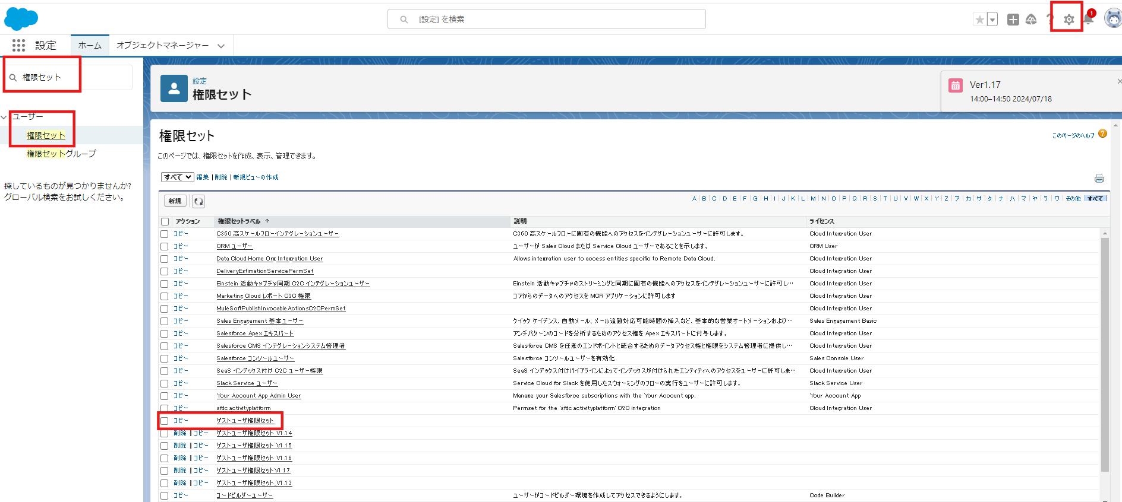Open 権限セットグループ in the sidebar
Image resolution: width=1122 pixels, height=502 pixels.
pos(61,154)
